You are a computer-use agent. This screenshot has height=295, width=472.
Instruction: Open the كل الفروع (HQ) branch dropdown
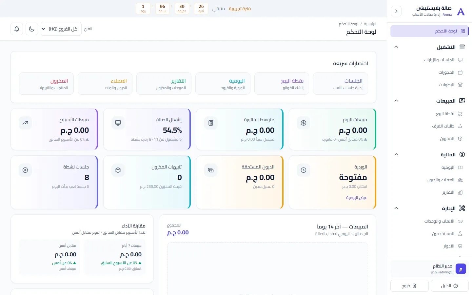point(61,29)
